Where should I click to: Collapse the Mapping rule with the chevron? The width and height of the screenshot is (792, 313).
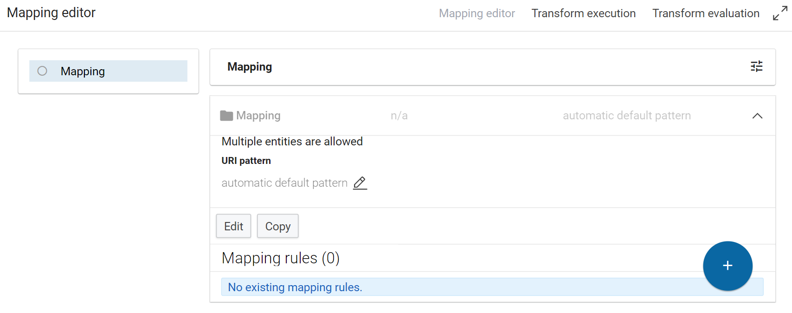click(757, 116)
